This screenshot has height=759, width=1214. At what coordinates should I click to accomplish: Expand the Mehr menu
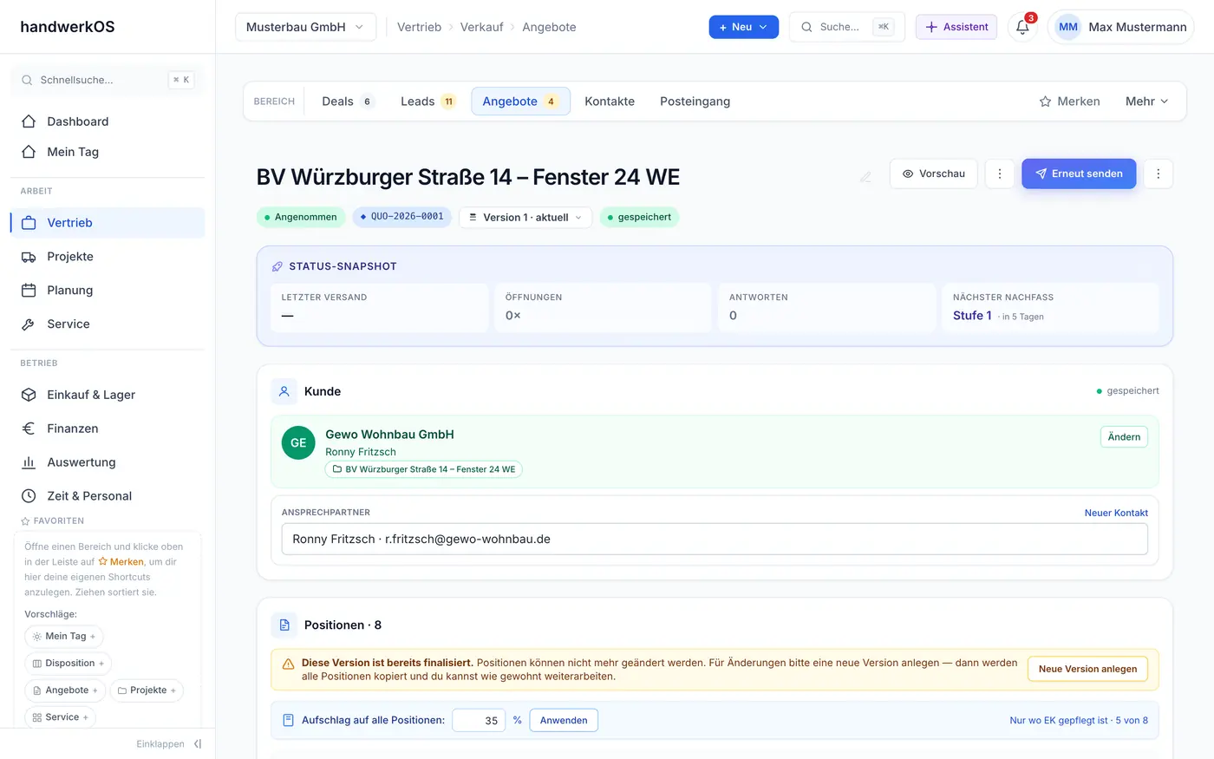click(1146, 101)
